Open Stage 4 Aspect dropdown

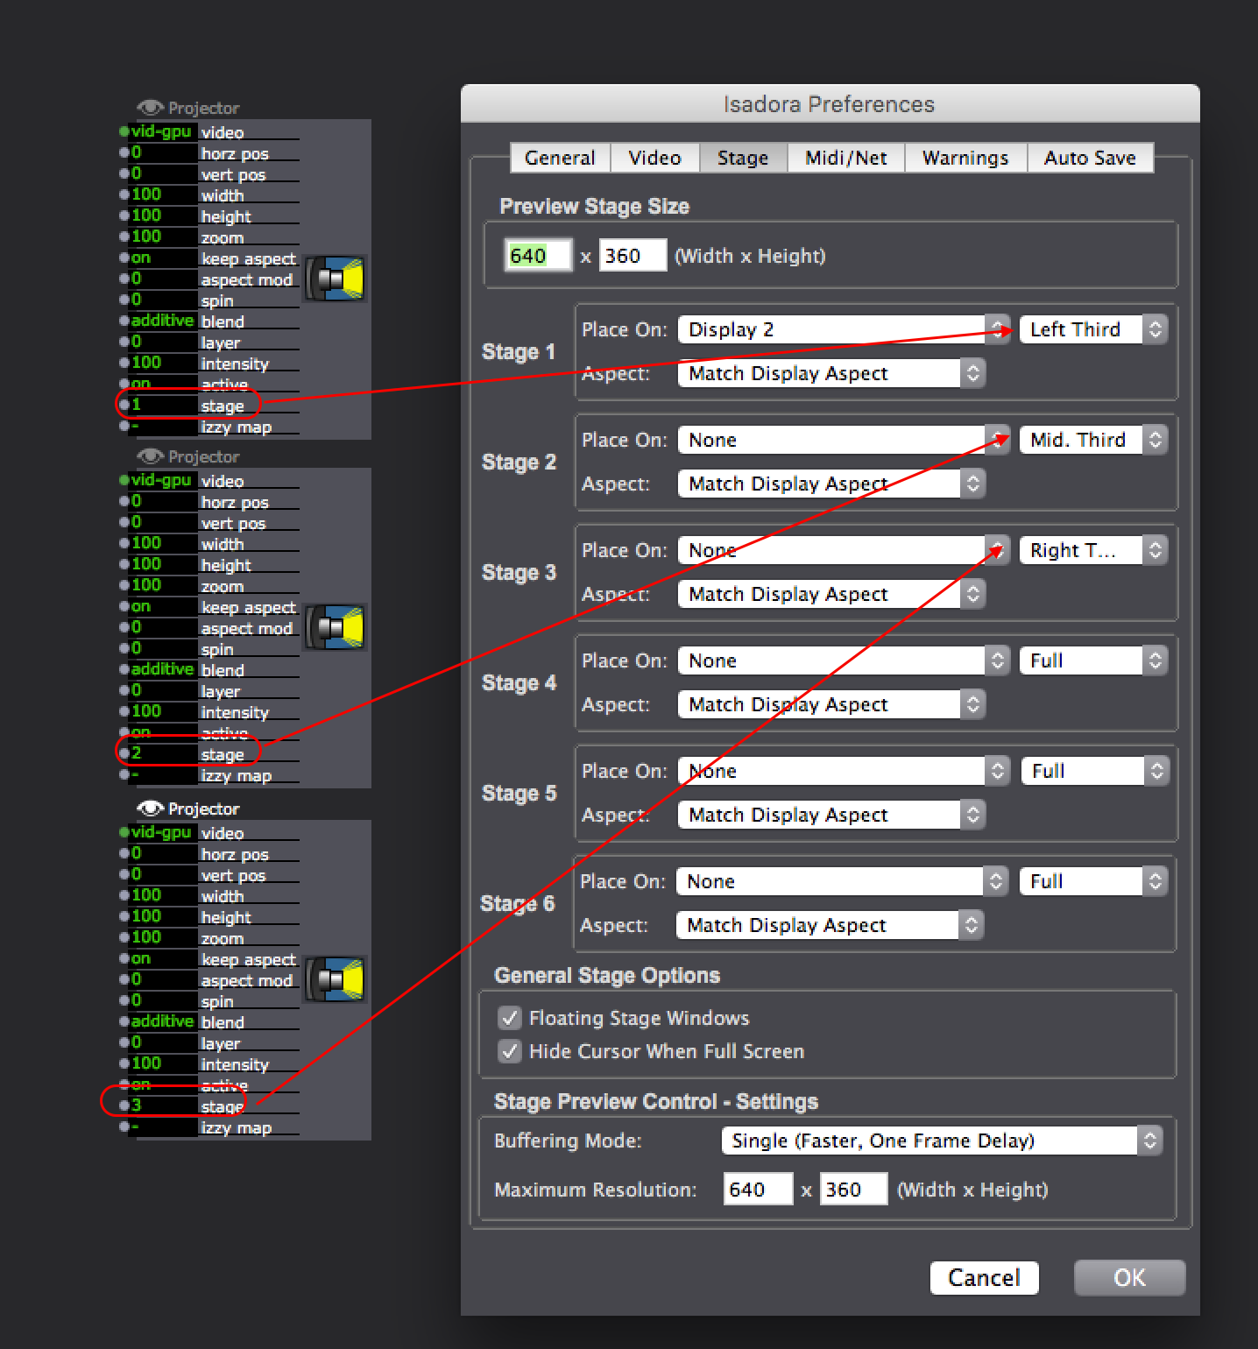tap(832, 704)
